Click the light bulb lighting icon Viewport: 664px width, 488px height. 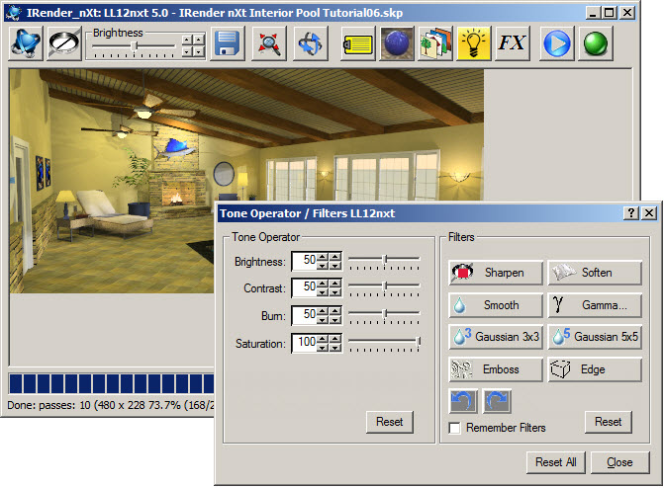coord(473,44)
